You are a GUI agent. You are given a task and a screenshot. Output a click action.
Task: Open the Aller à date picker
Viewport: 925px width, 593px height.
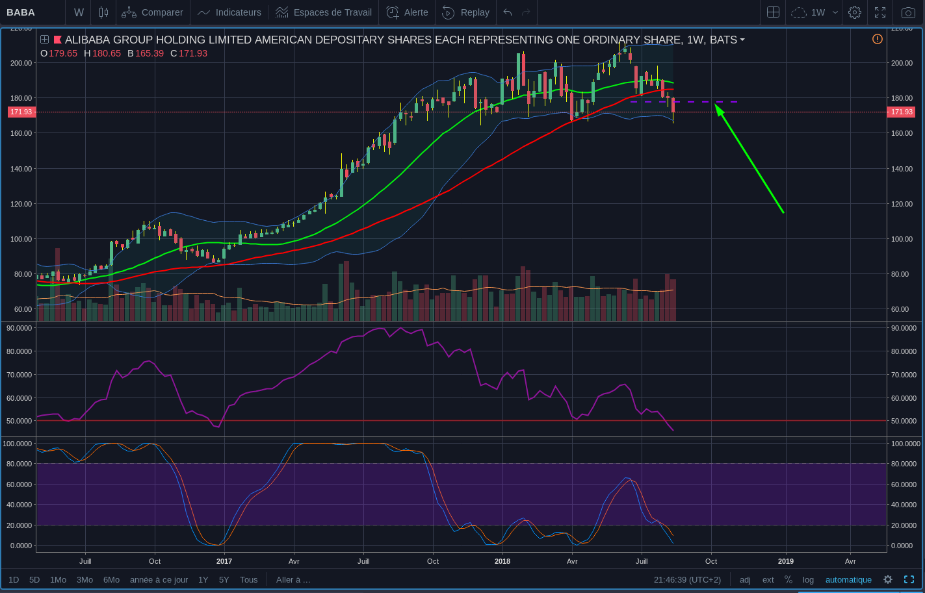pos(293,579)
